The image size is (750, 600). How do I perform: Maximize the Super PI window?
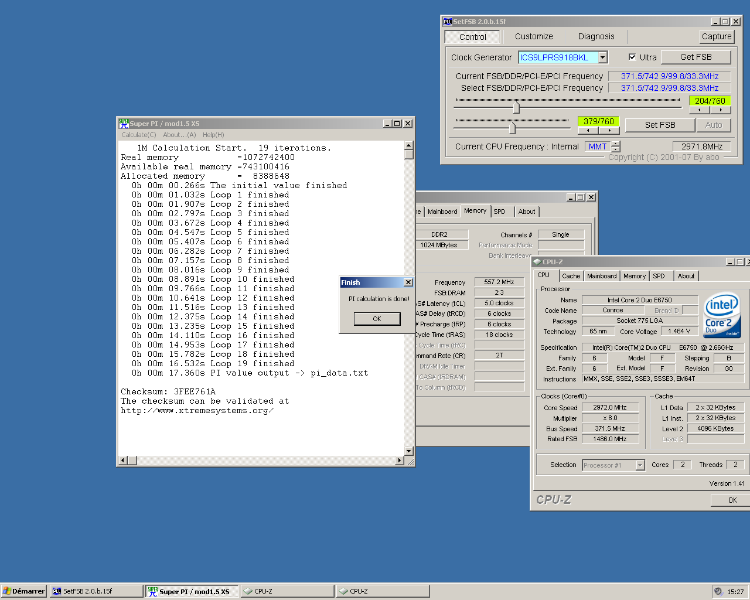coord(397,124)
